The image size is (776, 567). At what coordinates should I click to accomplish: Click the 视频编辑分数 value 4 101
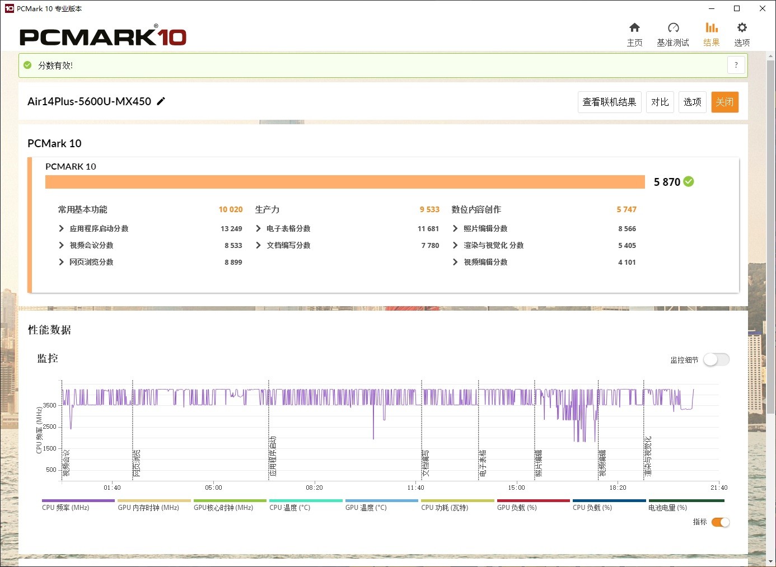click(x=627, y=262)
